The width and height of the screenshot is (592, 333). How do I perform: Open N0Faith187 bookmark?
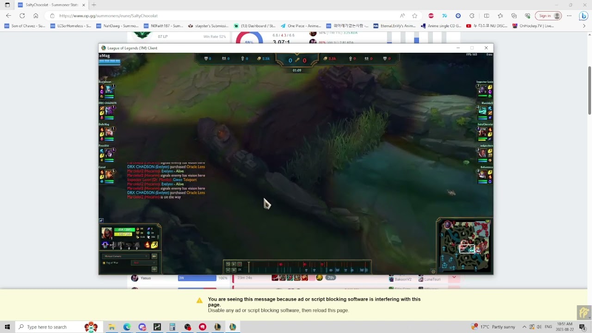[164, 26]
